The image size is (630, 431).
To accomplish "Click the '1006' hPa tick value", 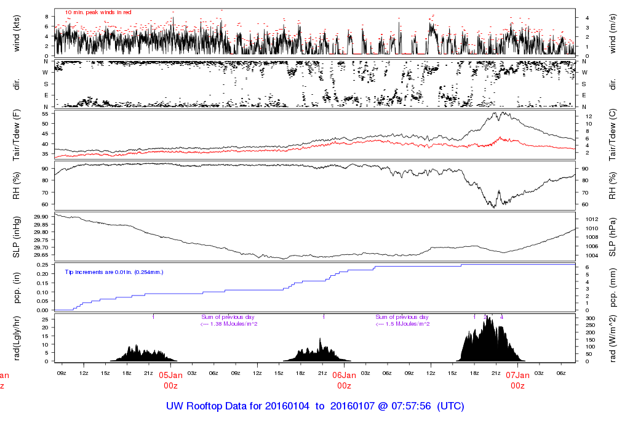I will coord(592,246).
